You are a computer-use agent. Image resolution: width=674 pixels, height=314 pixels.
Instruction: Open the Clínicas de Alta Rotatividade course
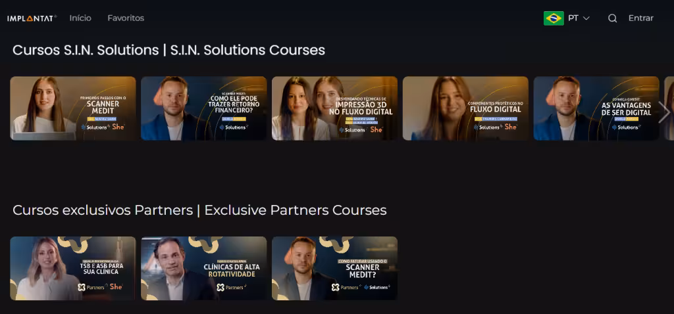pyautogui.click(x=204, y=268)
